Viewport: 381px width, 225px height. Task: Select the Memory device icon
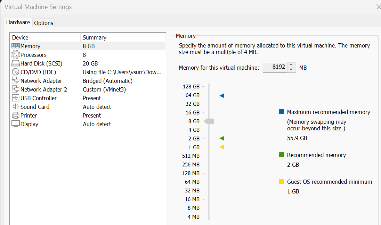click(x=16, y=46)
